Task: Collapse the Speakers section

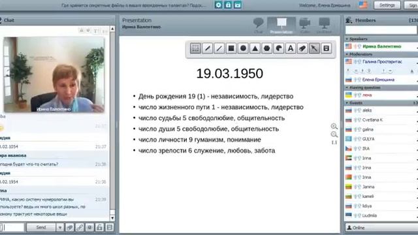Action: (x=347, y=39)
